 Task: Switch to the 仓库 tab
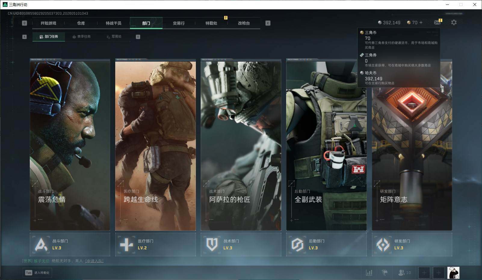81,23
